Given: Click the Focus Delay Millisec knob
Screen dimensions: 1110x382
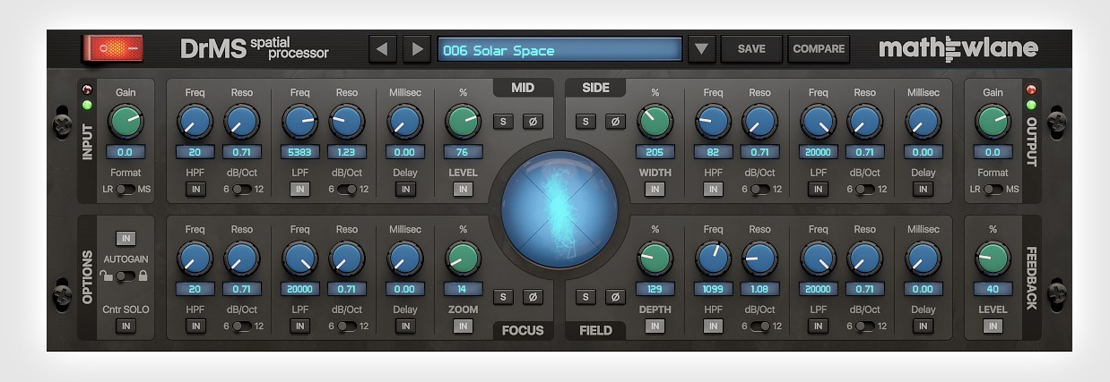Looking at the screenshot, I should tap(404, 259).
